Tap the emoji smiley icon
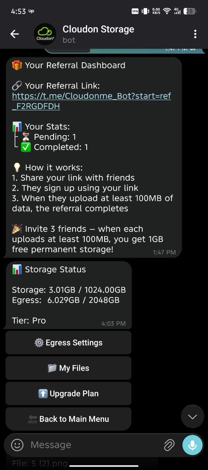 coord(17,445)
